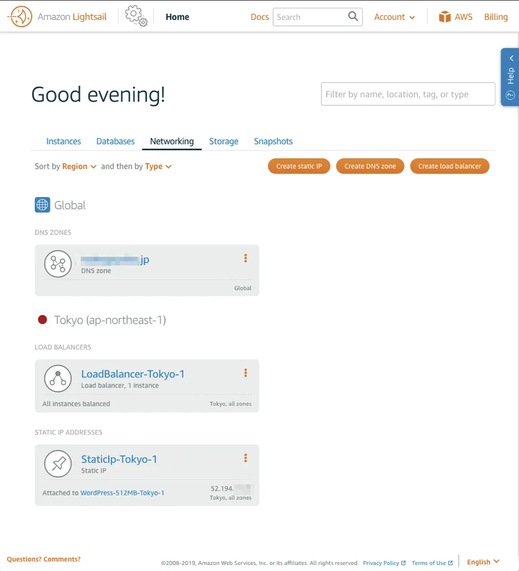Open the DNS zone three-dot menu
Screen dimensions: 519x571
(x=245, y=258)
